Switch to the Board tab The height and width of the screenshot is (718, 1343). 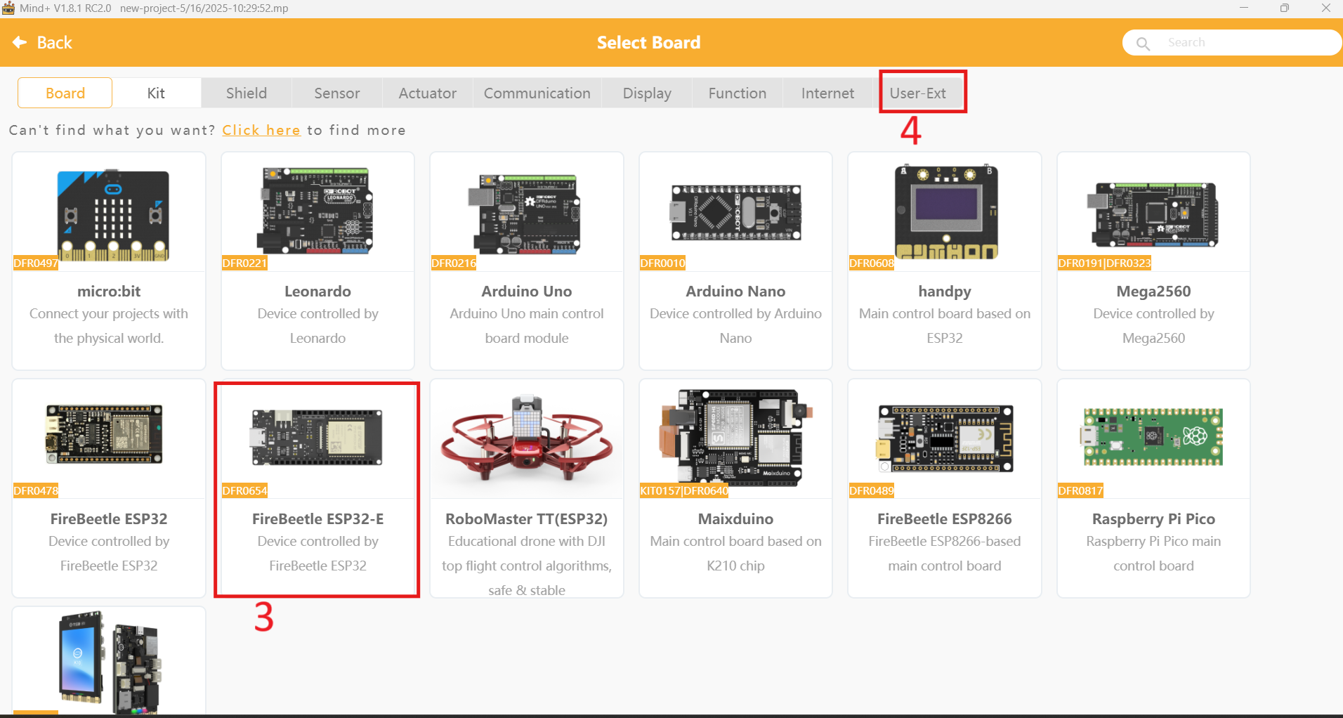[65, 93]
